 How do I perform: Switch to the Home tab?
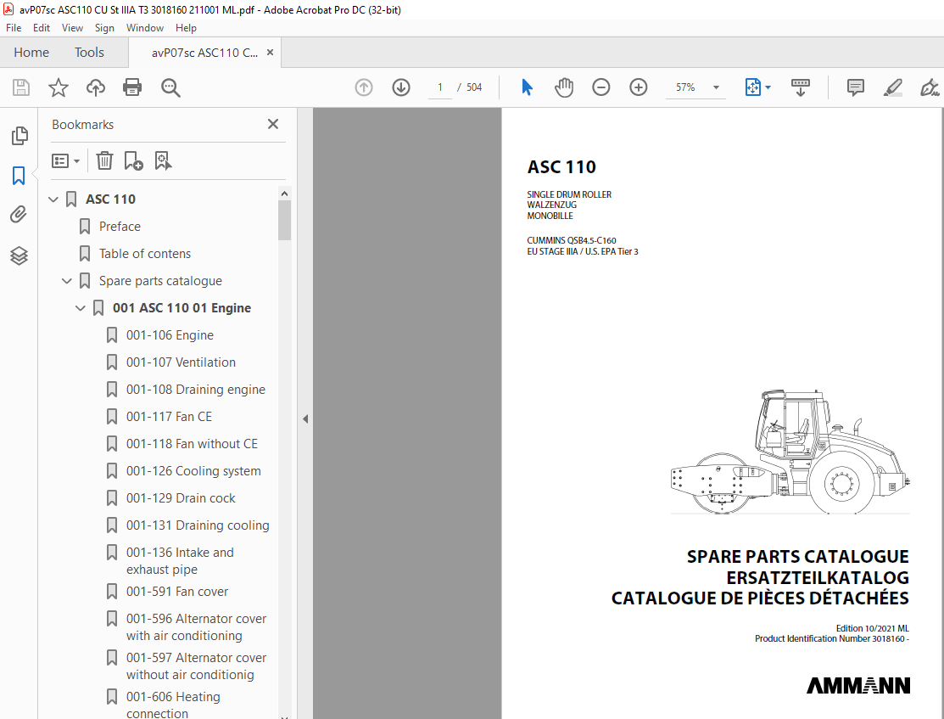tap(31, 53)
